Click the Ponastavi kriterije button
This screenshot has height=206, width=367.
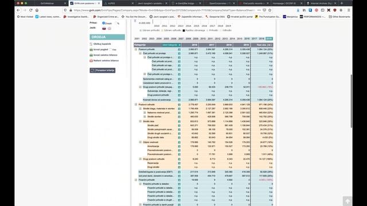pyautogui.click(x=103, y=70)
